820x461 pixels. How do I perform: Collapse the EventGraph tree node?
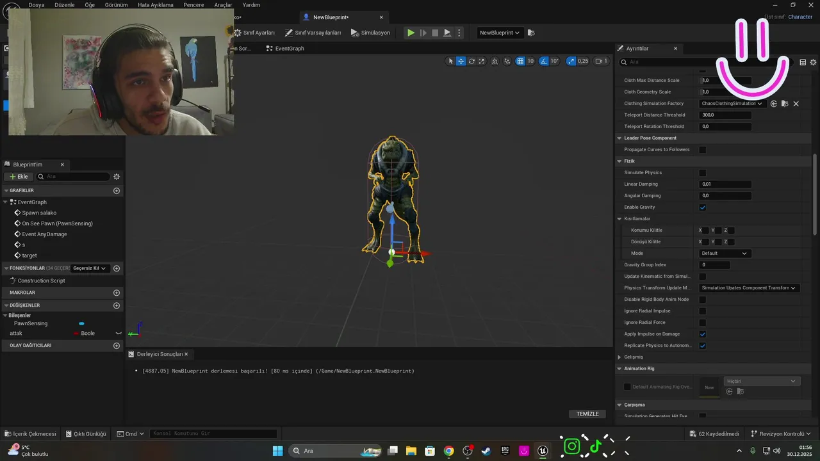(6, 202)
